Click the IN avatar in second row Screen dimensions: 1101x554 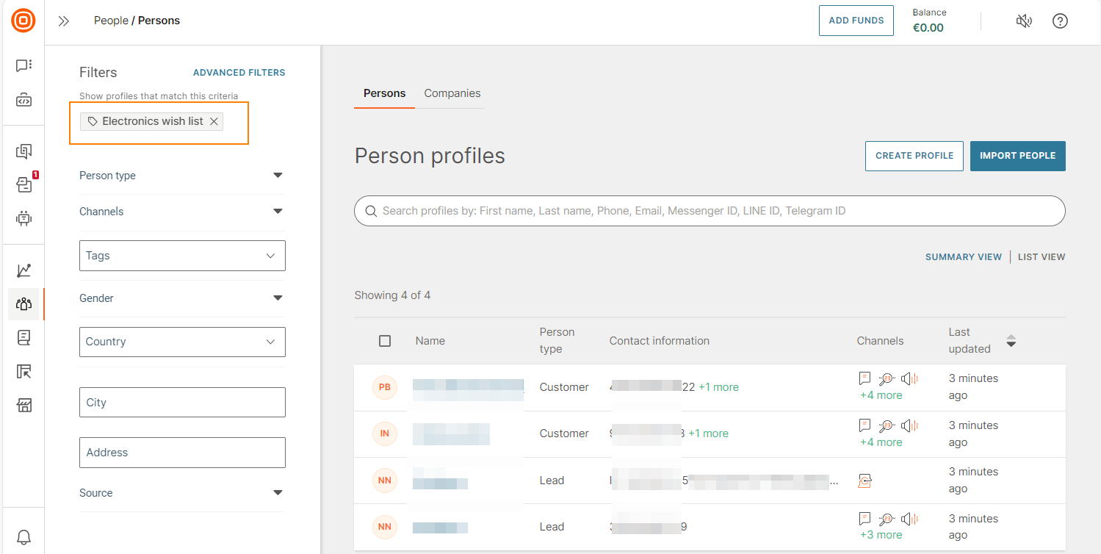(x=384, y=434)
